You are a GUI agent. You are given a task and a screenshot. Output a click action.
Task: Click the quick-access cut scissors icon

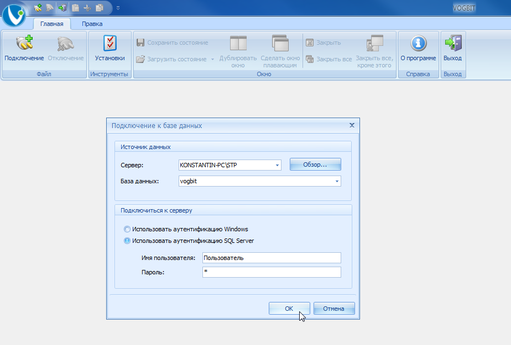[87, 8]
